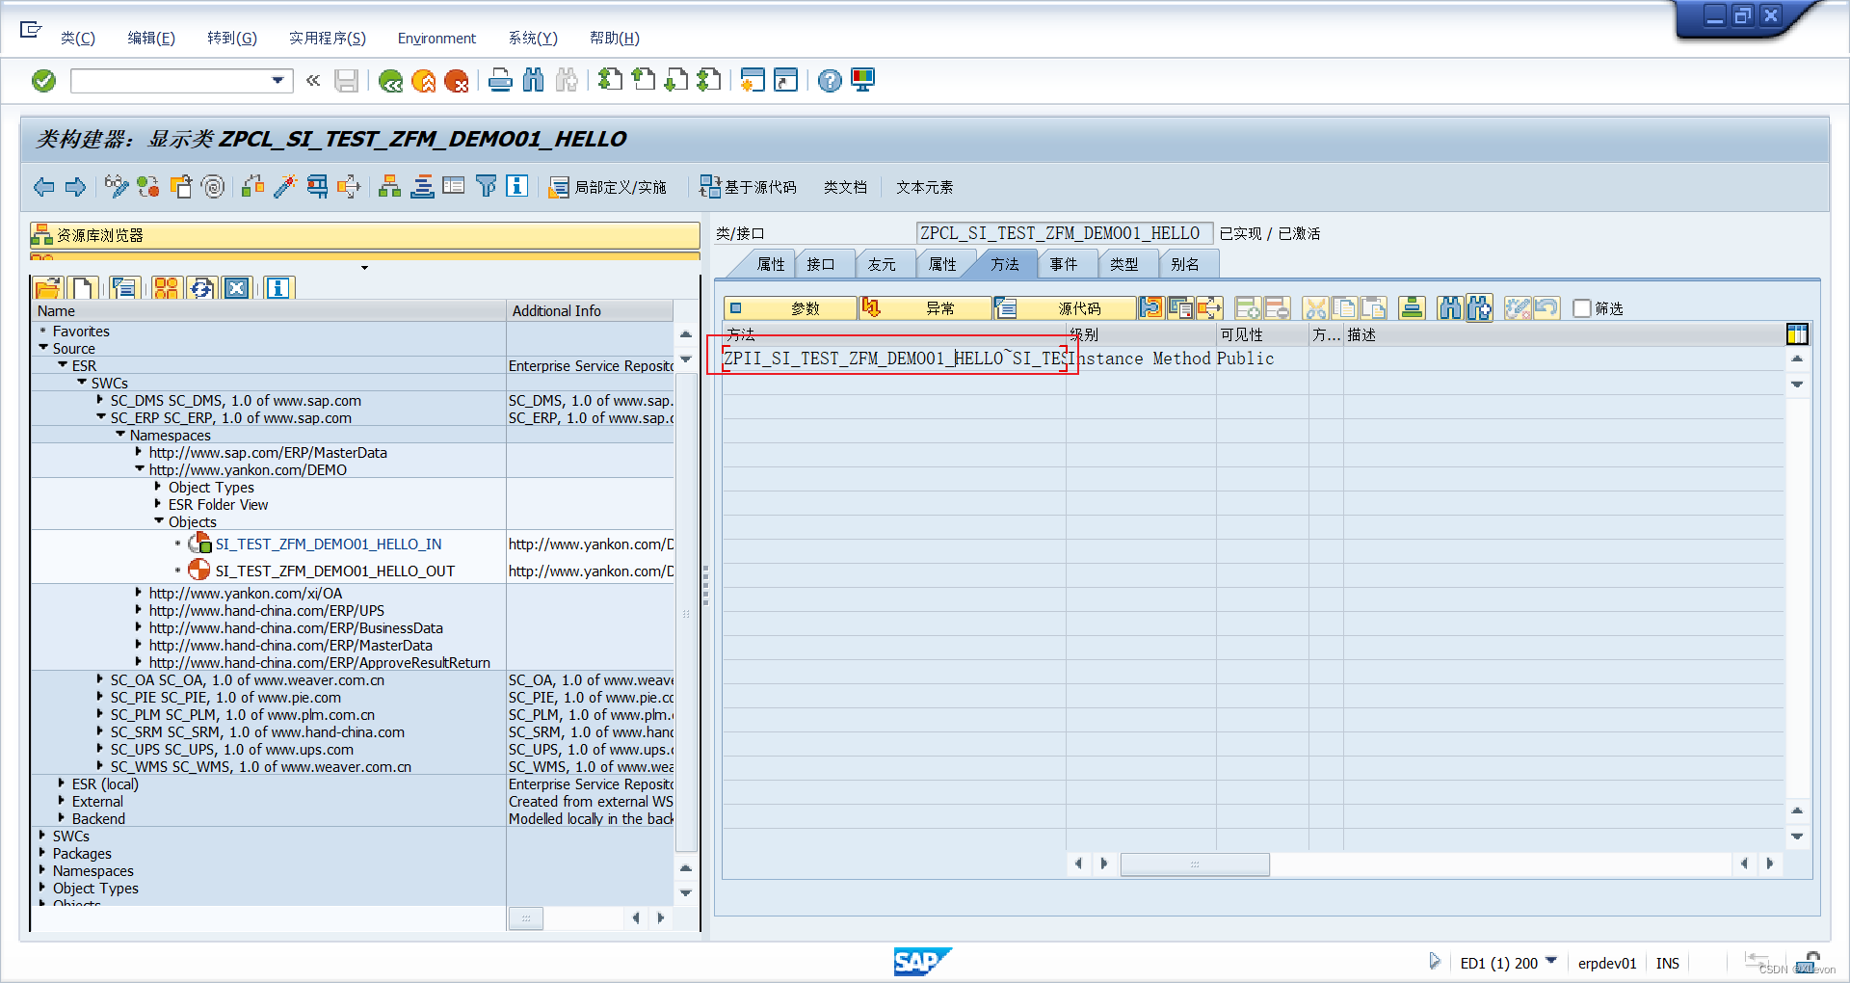Viewport: 1850px width, 983px height.
Task: Click the print icon in the toolbar
Action: 500,80
